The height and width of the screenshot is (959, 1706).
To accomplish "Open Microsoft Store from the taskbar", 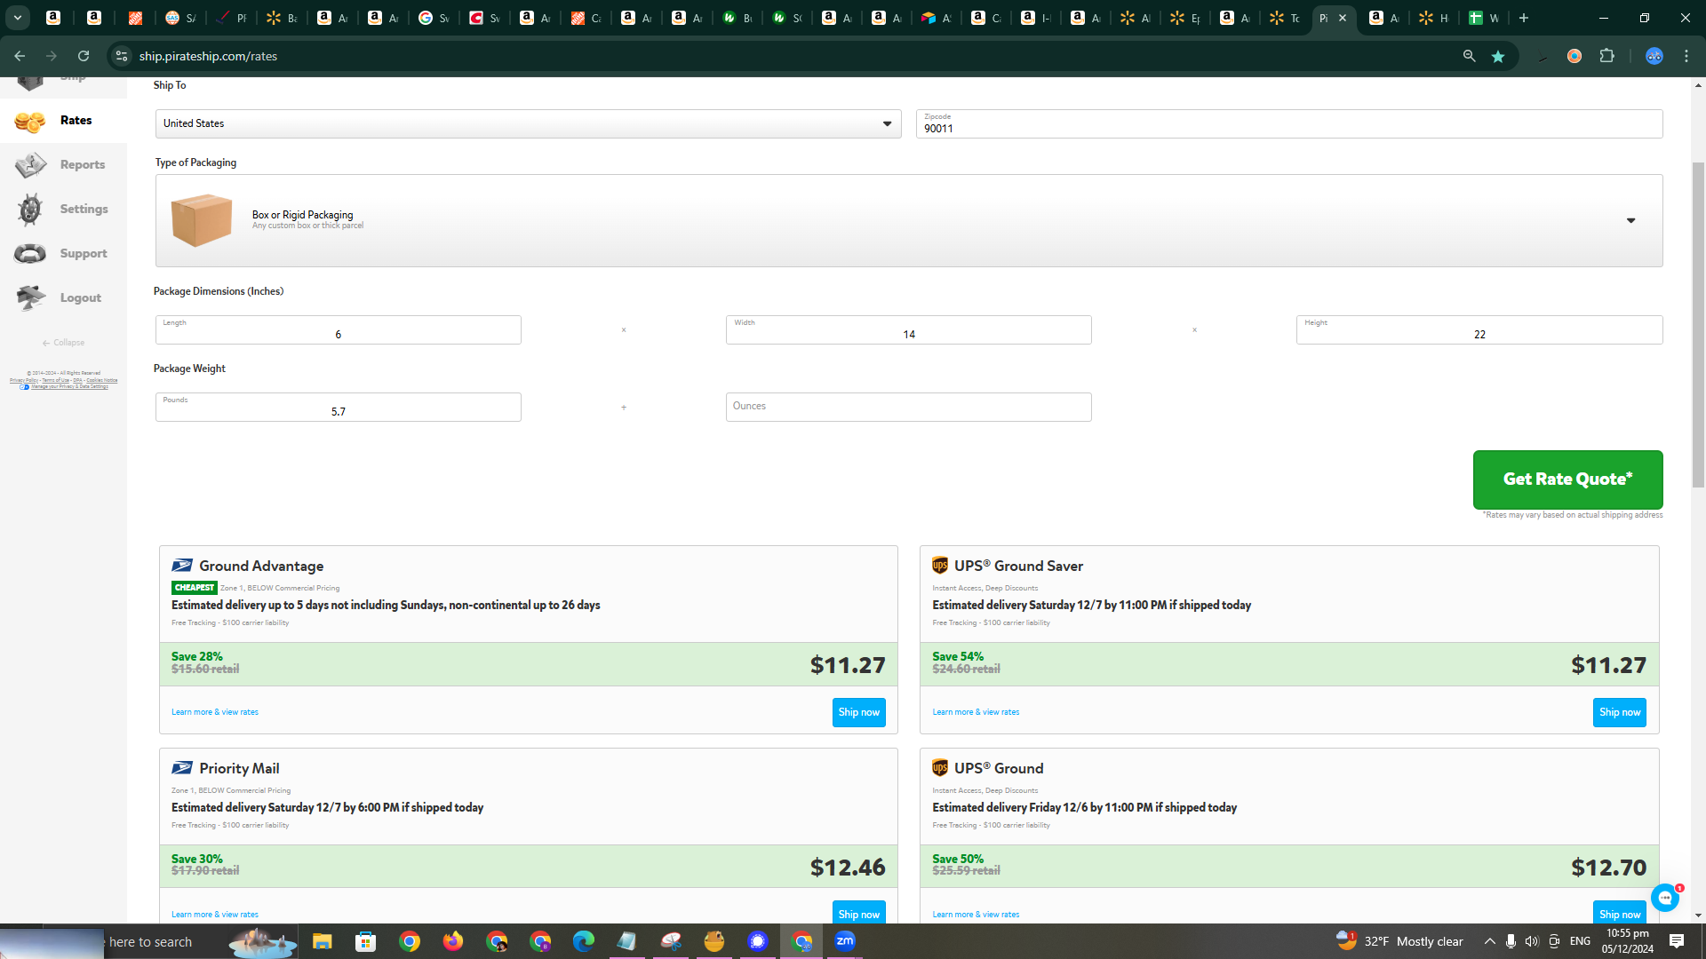I will (365, 941).
